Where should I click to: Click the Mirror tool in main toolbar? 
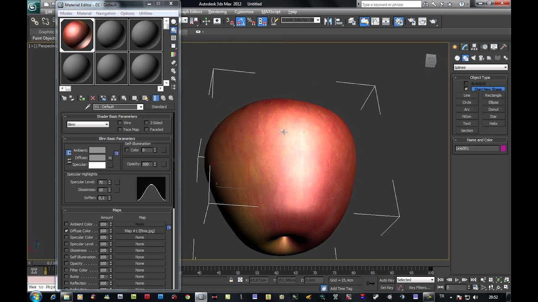pos(328,21)
